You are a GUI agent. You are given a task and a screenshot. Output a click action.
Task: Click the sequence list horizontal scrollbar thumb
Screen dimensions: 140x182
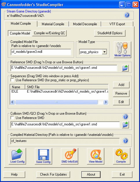pyautogui.click(x=57, y=102)
